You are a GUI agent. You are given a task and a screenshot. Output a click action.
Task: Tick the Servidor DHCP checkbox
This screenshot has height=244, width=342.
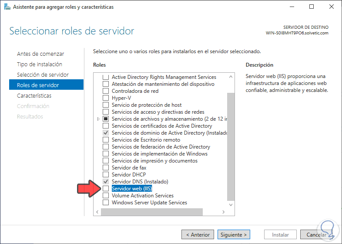(106, 175)
